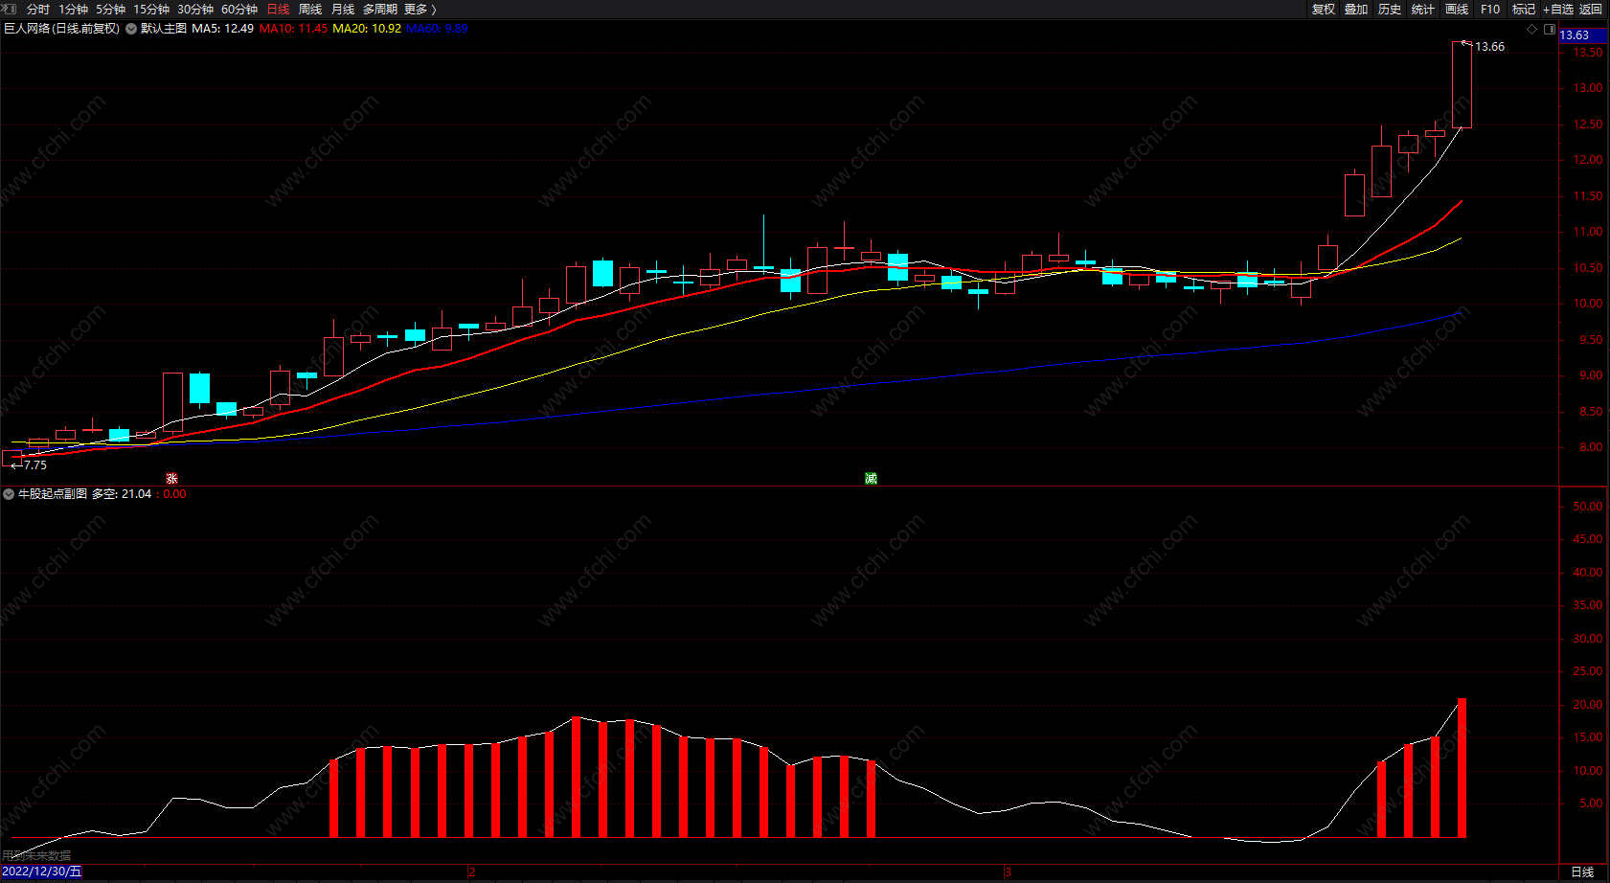Select the 5分钟 period tab

click(x=111, y=10)
